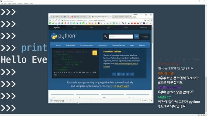Expand the bookmarks bar overflow chevron

click(x=150, y=23)
